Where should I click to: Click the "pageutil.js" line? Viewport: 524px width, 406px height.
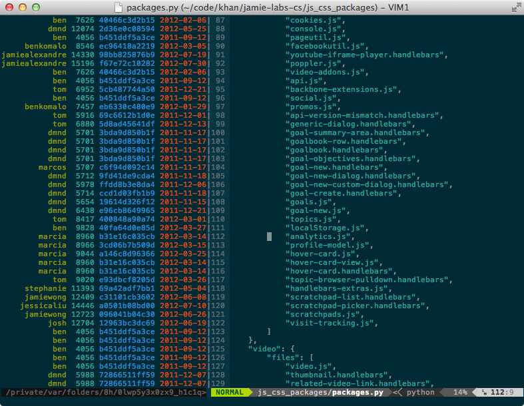coord(318,38)
